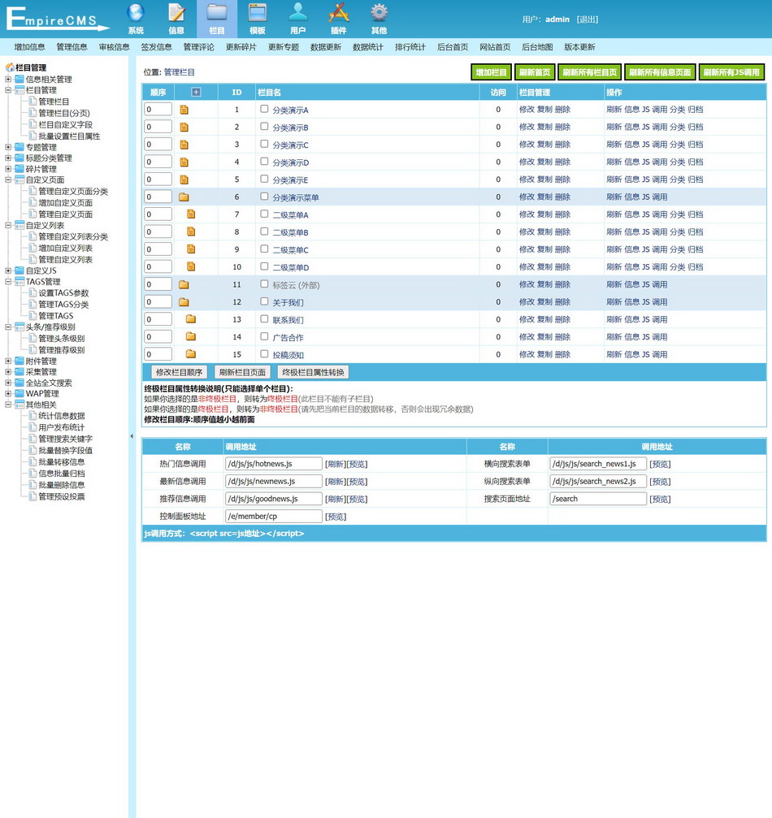This screenshot has width=772, height=818.
Task: Click the folder icon for 标签云 row
Action: 184,284
